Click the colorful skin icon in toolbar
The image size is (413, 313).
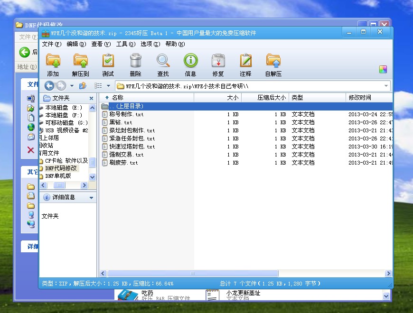pyautogui.click(x=383, y=69)
